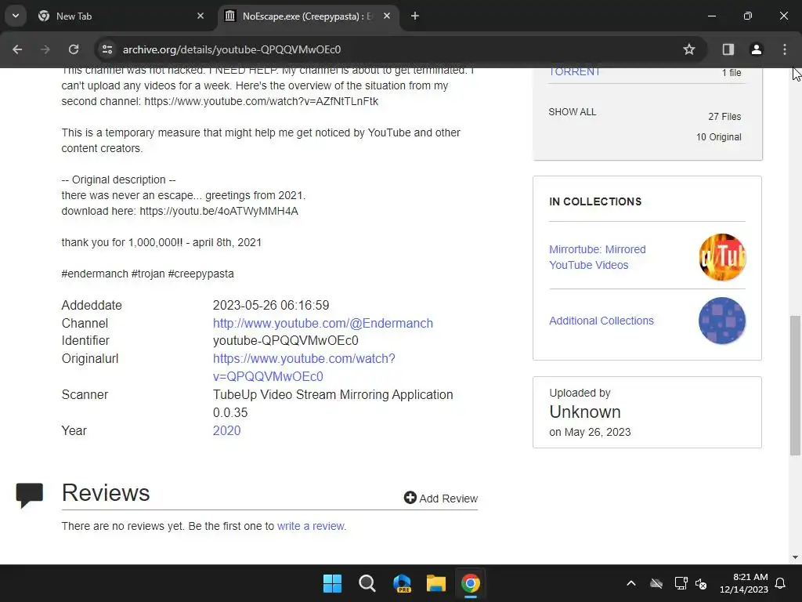Image resolution: width=802 pixels, height=602 pixels.
Task: Open a new tab with plus button
Action: coord(415,16)
